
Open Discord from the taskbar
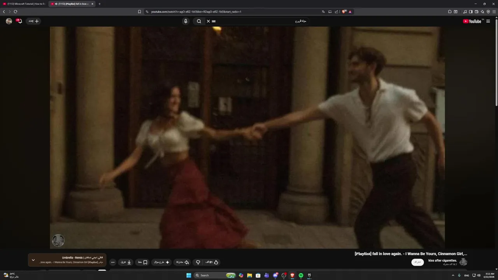(275, 275)
